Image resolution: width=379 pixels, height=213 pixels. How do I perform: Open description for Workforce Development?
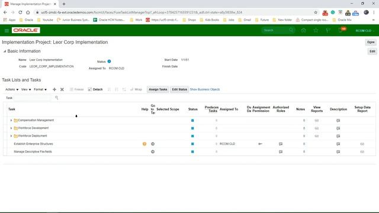[338, 128]
